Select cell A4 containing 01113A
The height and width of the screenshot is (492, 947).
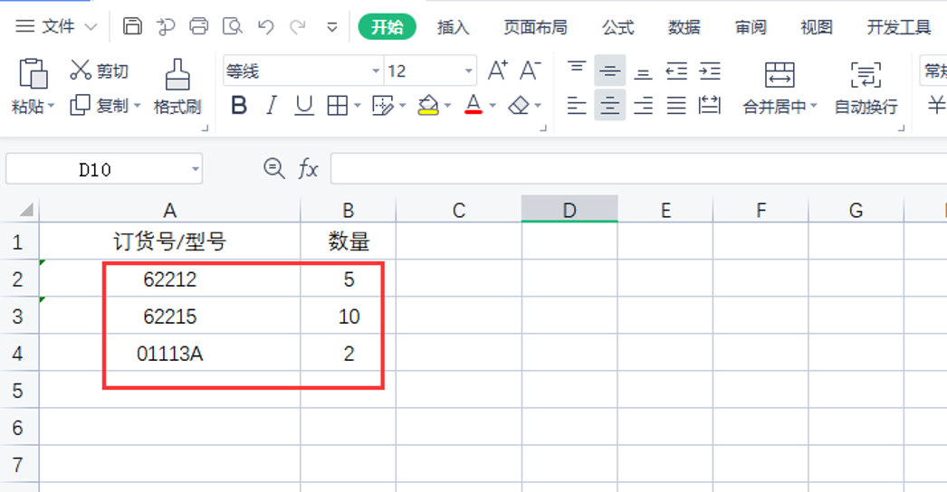pos(169,354)
